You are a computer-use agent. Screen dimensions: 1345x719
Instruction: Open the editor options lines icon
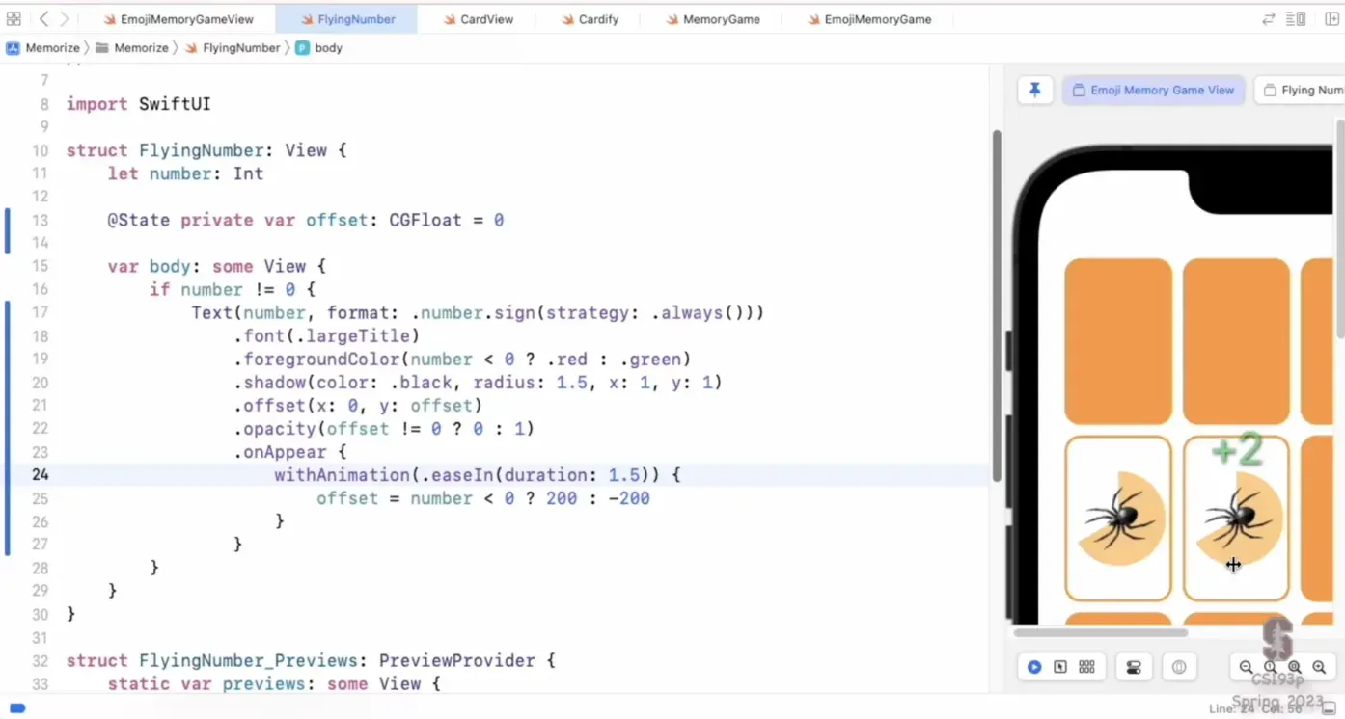1296,19
